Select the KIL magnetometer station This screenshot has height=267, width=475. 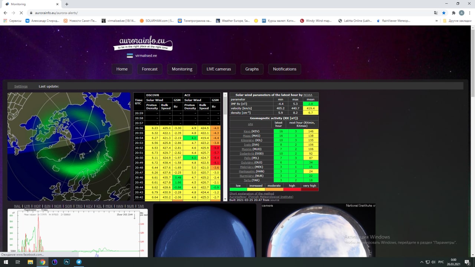click(x=99, y=206)
